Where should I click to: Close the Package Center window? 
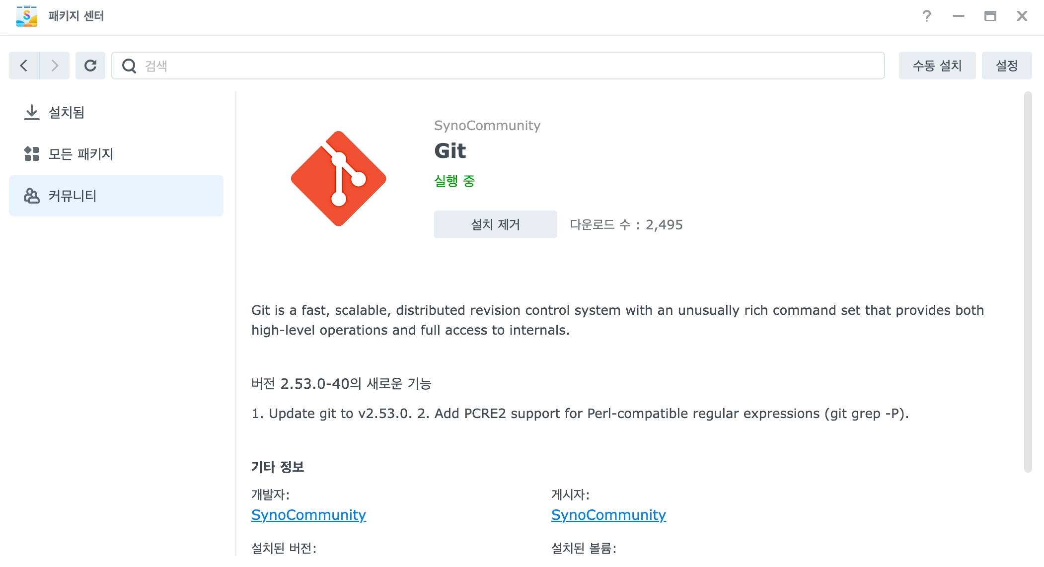pos(1022,16)
